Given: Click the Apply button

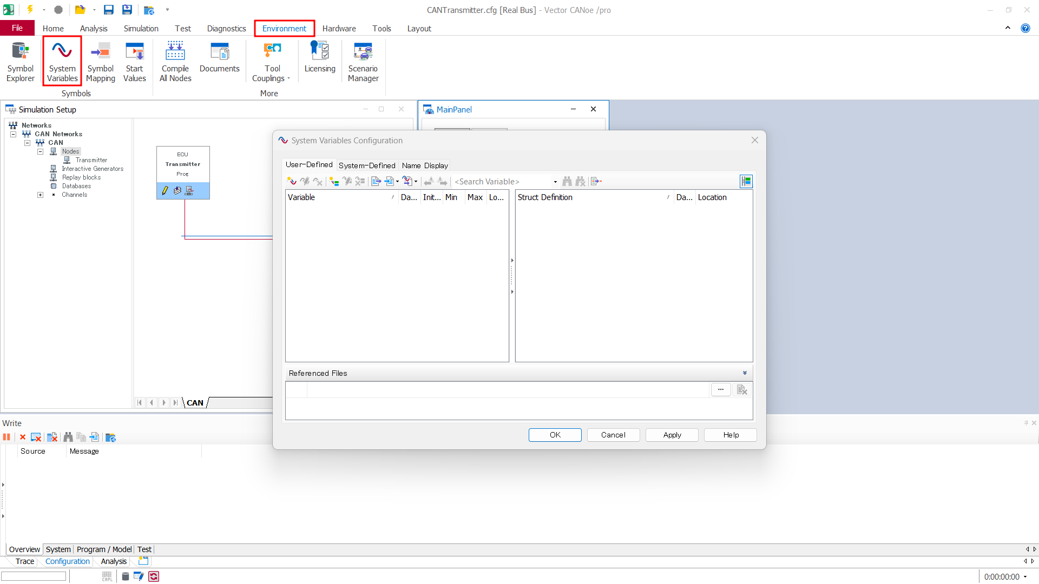Looking at the screenshot, I should [672, 435].
